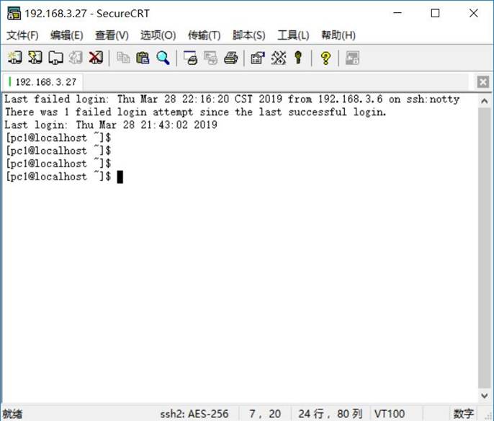Screen dimensions: 494x421
Task: Click status bar cursor position '7, 20'
Action: [x=265, y=414]
